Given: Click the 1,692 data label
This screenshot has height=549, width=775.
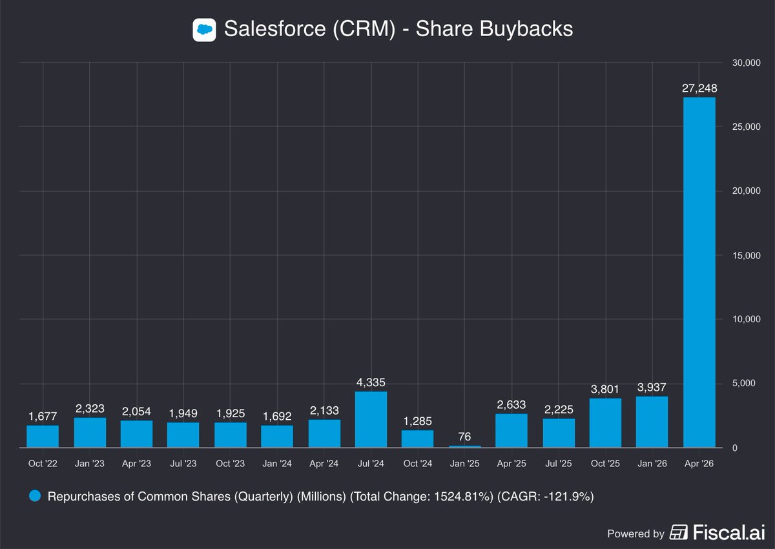Looking at the screenshot, I should point(277,416).
